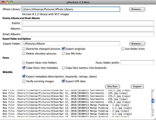Click the 'Version 8.1.2 library with 957 images' text

point(46,14)
